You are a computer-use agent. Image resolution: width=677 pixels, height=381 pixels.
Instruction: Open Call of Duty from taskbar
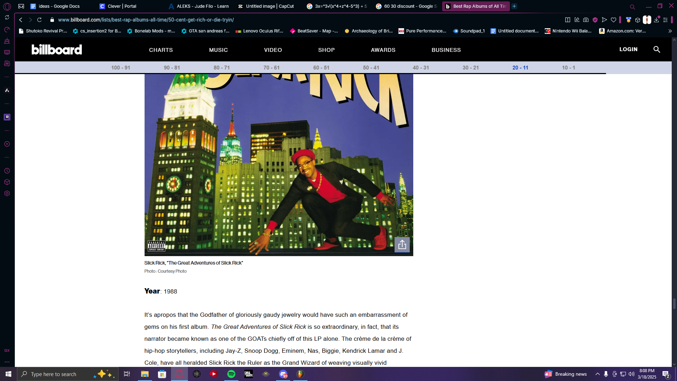point(249,374)
